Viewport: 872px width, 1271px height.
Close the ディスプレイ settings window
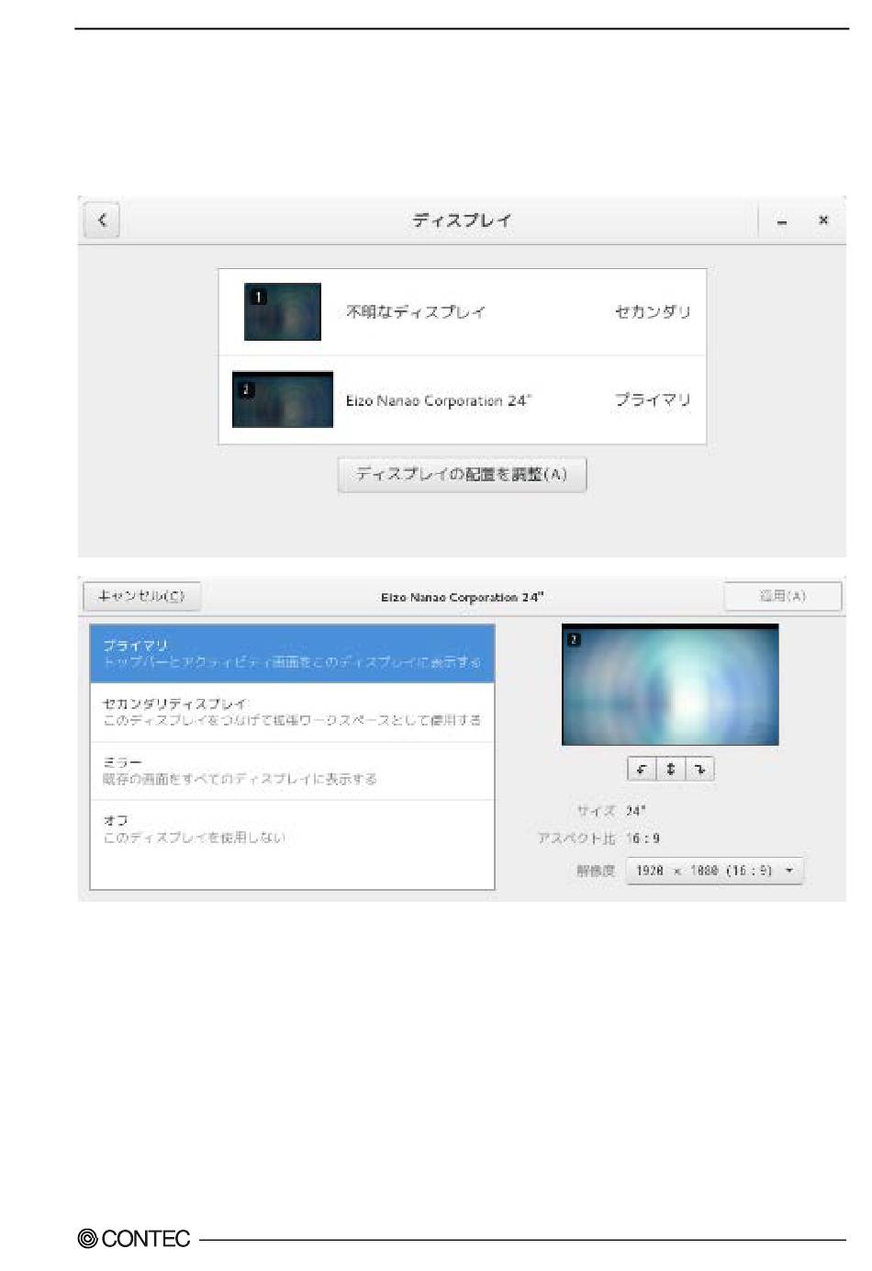823,220
